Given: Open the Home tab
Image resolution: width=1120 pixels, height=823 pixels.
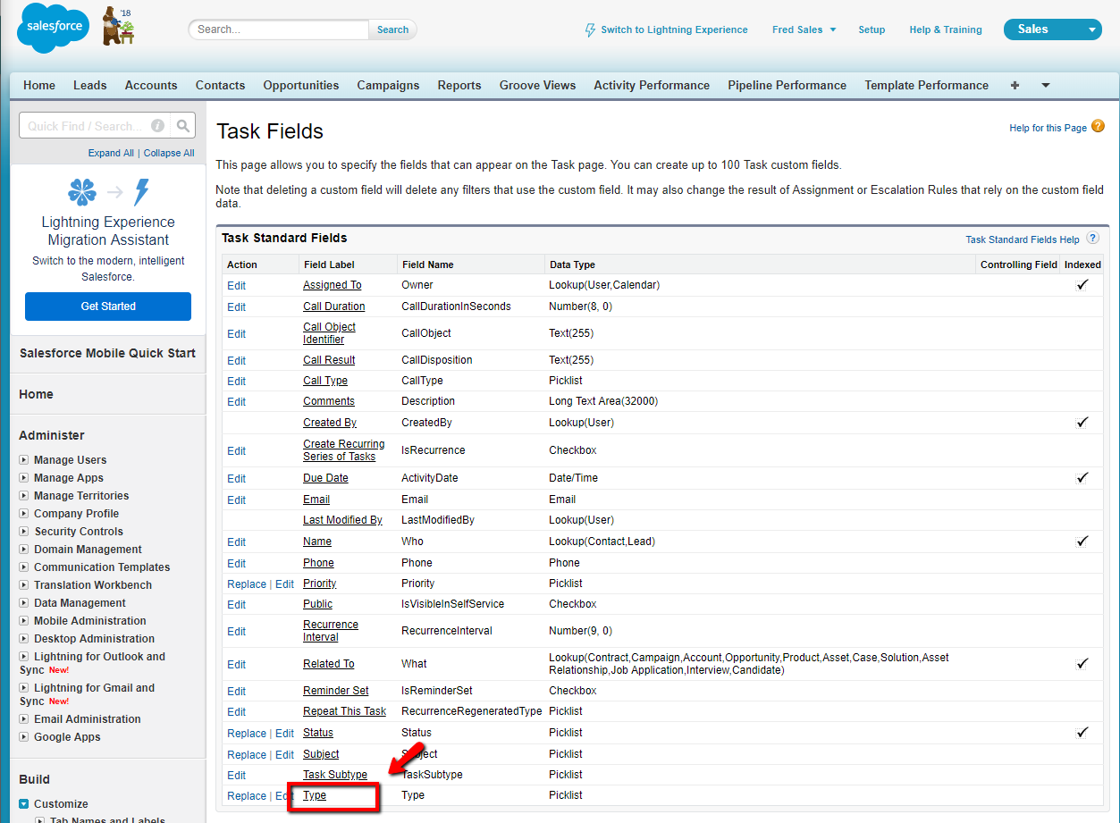Looking at the screenshot, I should click(39, 86).
